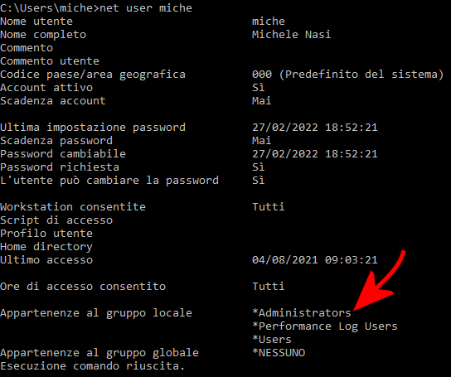Screen dimensions: 451x377
Task: Click the 'Nome utente' label
Action: pyautogui.click(x=36, y=22)
